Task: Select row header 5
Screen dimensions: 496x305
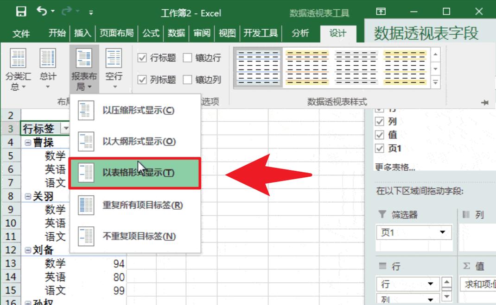Action: [11, 156]
